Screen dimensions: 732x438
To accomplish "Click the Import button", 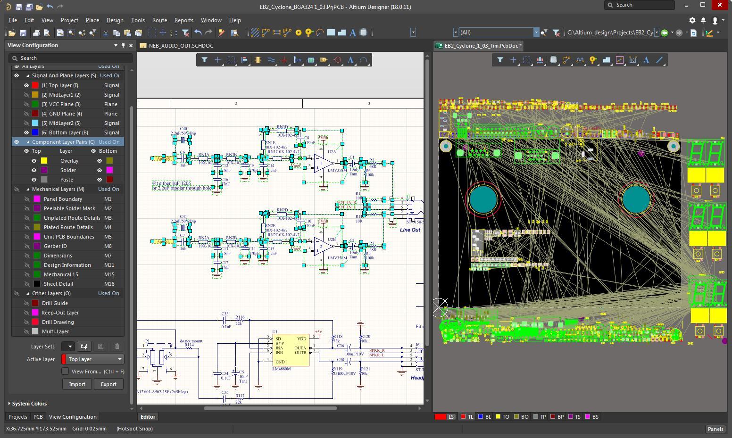I will coord(77,384).
